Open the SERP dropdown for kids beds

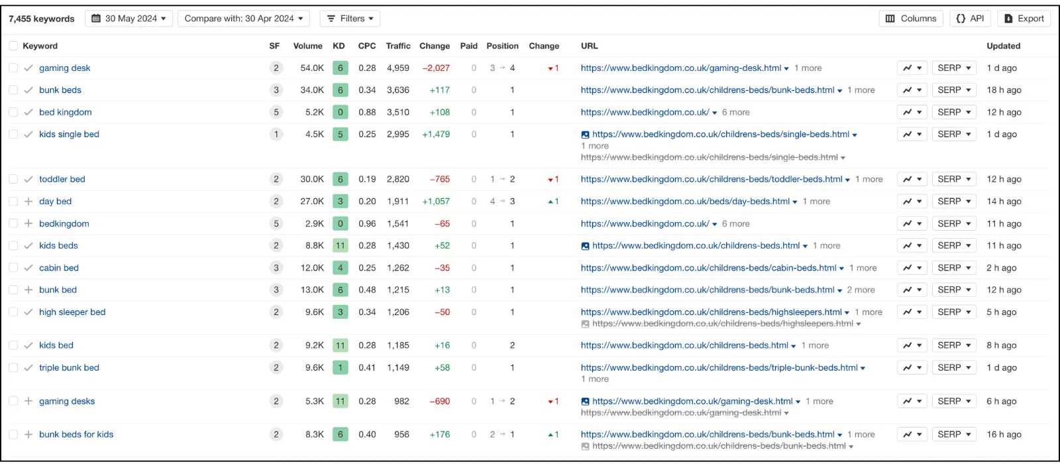(x=954, y=245)
